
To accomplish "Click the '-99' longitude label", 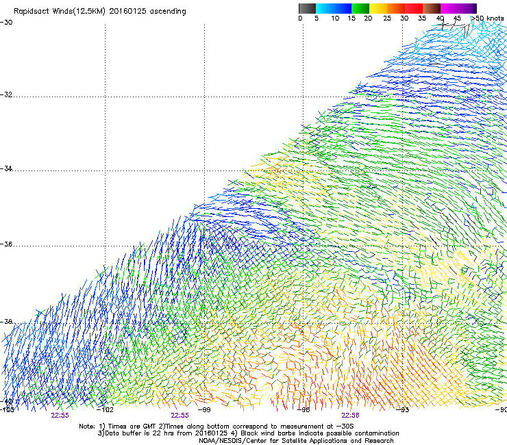I will tap(204, 410).
